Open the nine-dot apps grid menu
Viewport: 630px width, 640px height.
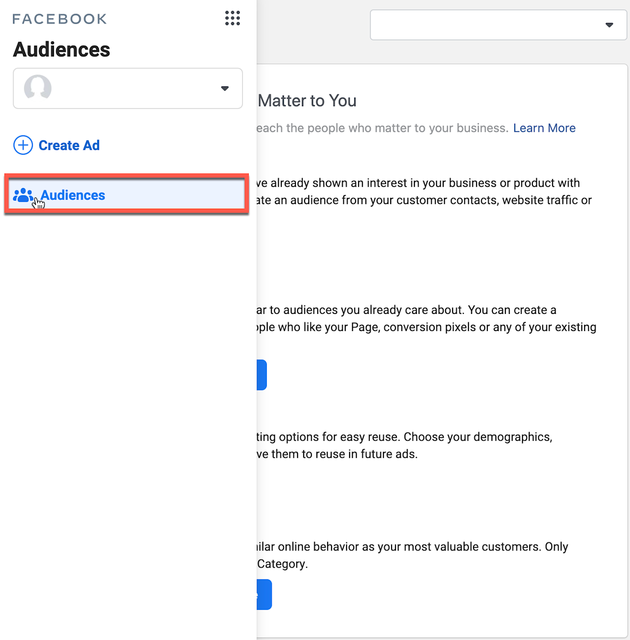click(232, 18)
